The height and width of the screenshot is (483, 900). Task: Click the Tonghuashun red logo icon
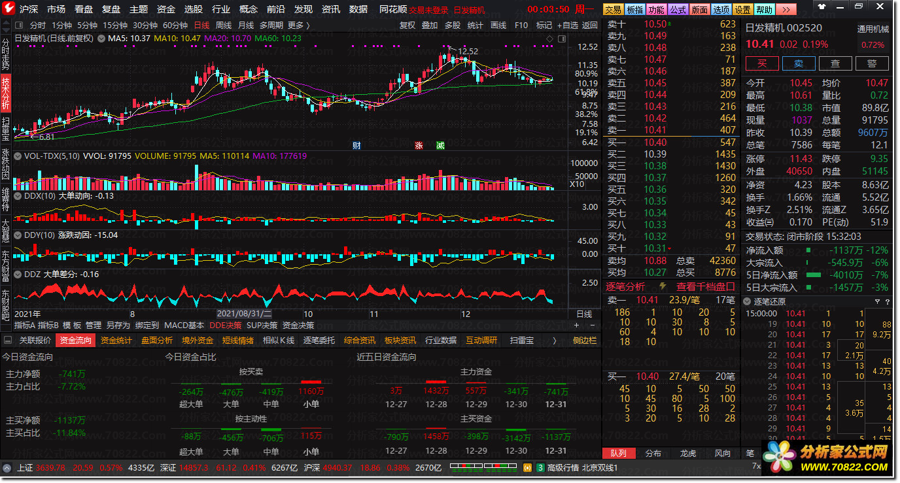(x=9, y=9)
